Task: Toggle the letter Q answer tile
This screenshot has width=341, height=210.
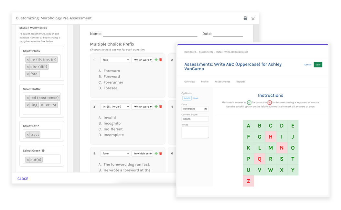Action: (260, 159)
